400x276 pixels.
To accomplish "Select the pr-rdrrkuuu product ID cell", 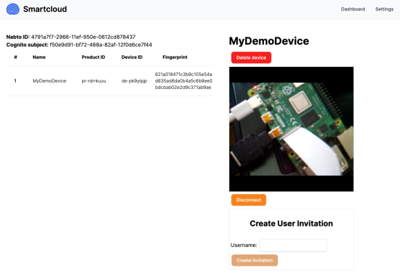I will click(94, 81).
